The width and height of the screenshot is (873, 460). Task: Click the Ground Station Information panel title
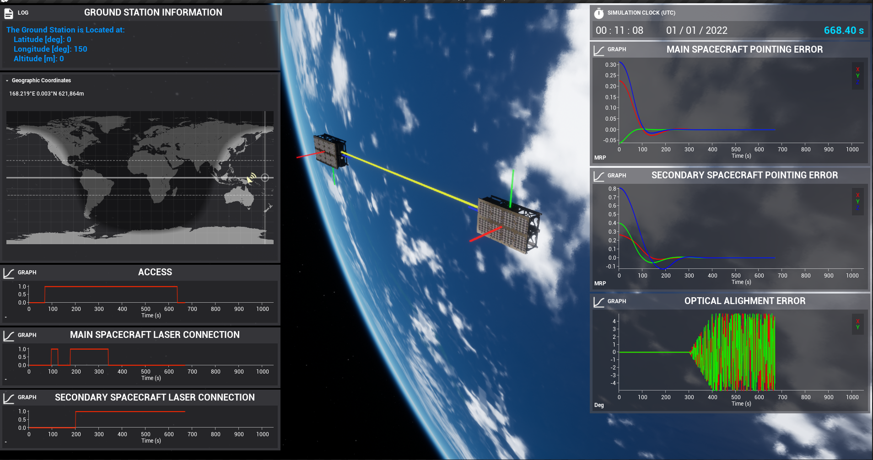pos(153,13)
